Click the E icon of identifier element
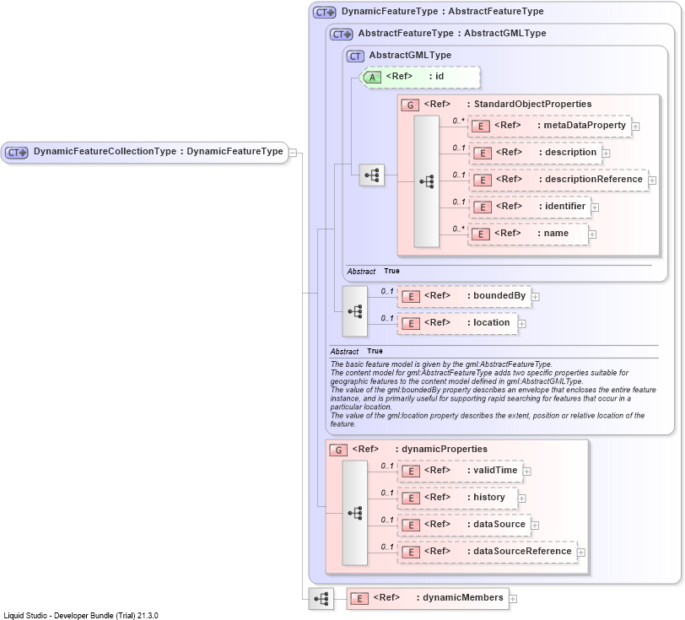The height and width of the screenshot is (620, 685). click(483, 208)
